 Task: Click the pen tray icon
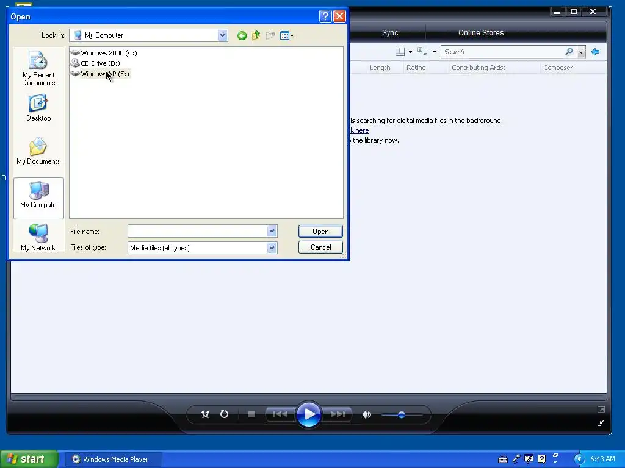516,459
